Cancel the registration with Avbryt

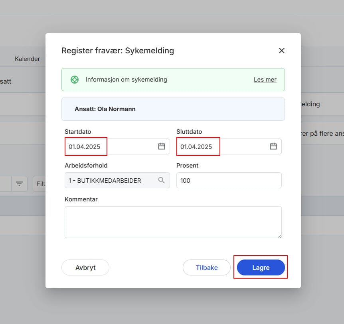tap(85, 267)
